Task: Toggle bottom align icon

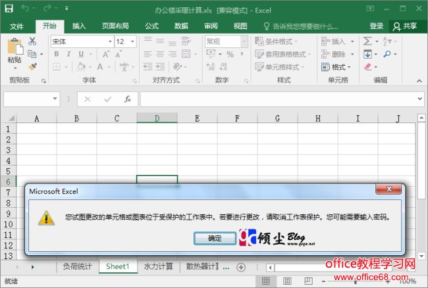Action: (173, 41)
